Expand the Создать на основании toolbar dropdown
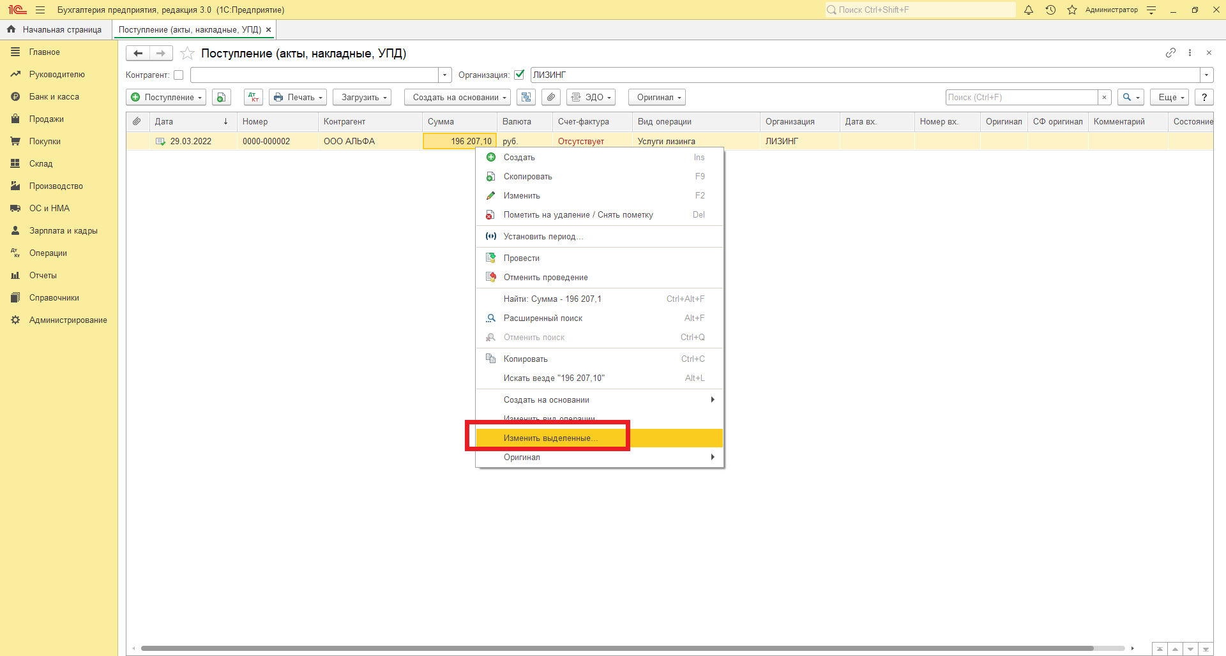This screenshot has width=1226, height=656. 457,97
